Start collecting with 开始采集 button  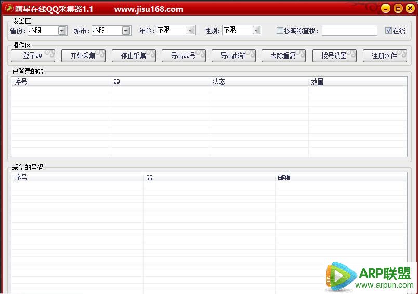83,56
